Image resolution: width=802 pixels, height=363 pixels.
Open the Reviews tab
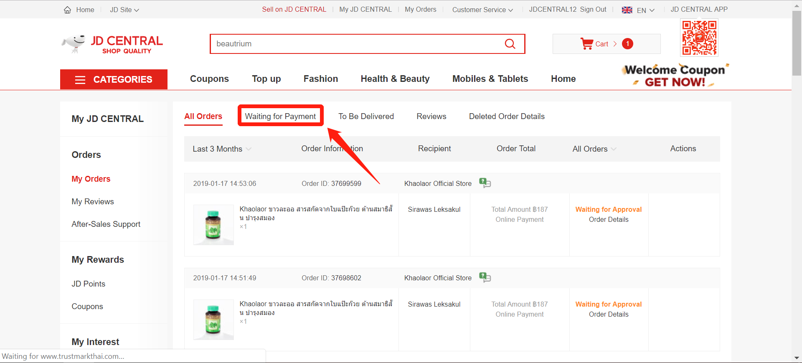[431, 116]
